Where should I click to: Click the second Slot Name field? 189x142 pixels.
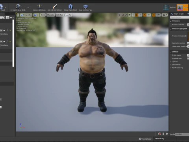pos(5,45)
